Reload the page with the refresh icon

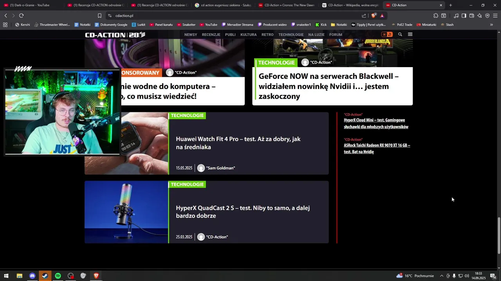pyautogui.click(x=21, y=16)
